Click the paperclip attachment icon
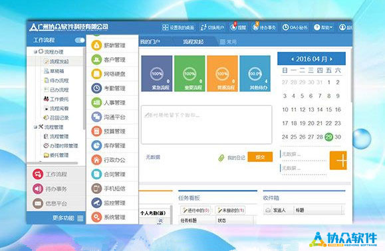385x251 pixels. pyautogui.click(x=221, y=157)
